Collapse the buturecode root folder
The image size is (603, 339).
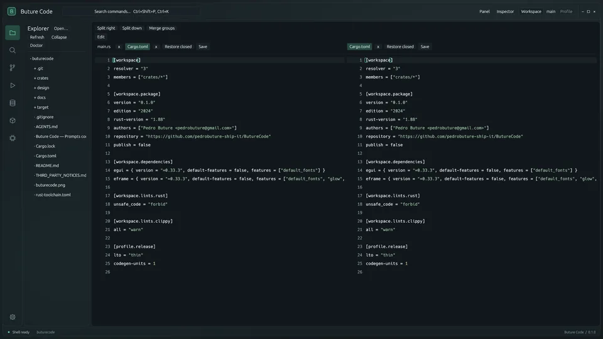(x=41, y=59)
